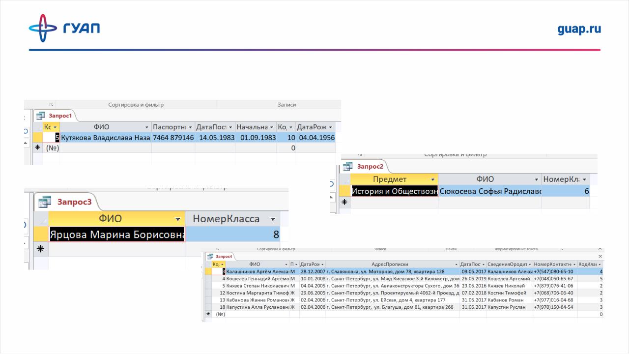The height and width of the screenshot is (354, 629).
Task: Select the Капустина Алла name cell in Запрос4
Action: pos(257,307)
